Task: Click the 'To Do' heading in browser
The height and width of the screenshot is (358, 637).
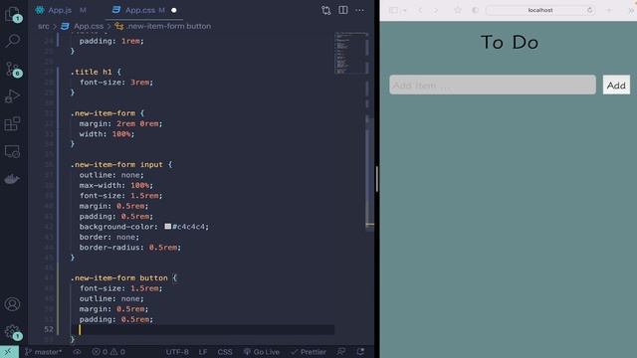Action: 510,43
